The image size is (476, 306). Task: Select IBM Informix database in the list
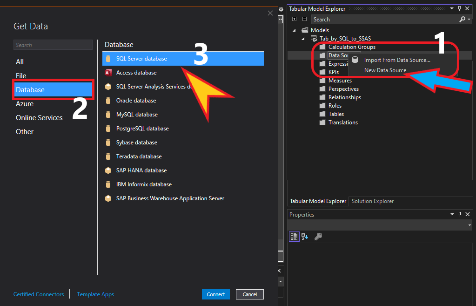183,184
